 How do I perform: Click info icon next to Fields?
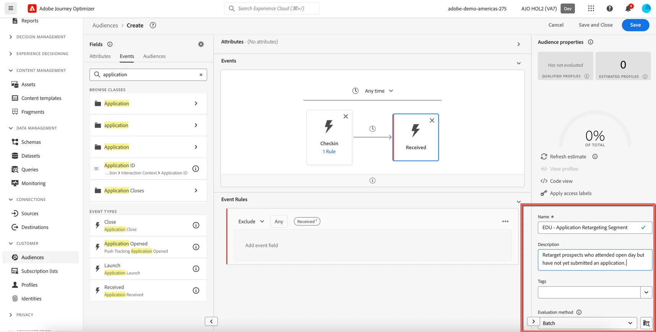[110, 44]
